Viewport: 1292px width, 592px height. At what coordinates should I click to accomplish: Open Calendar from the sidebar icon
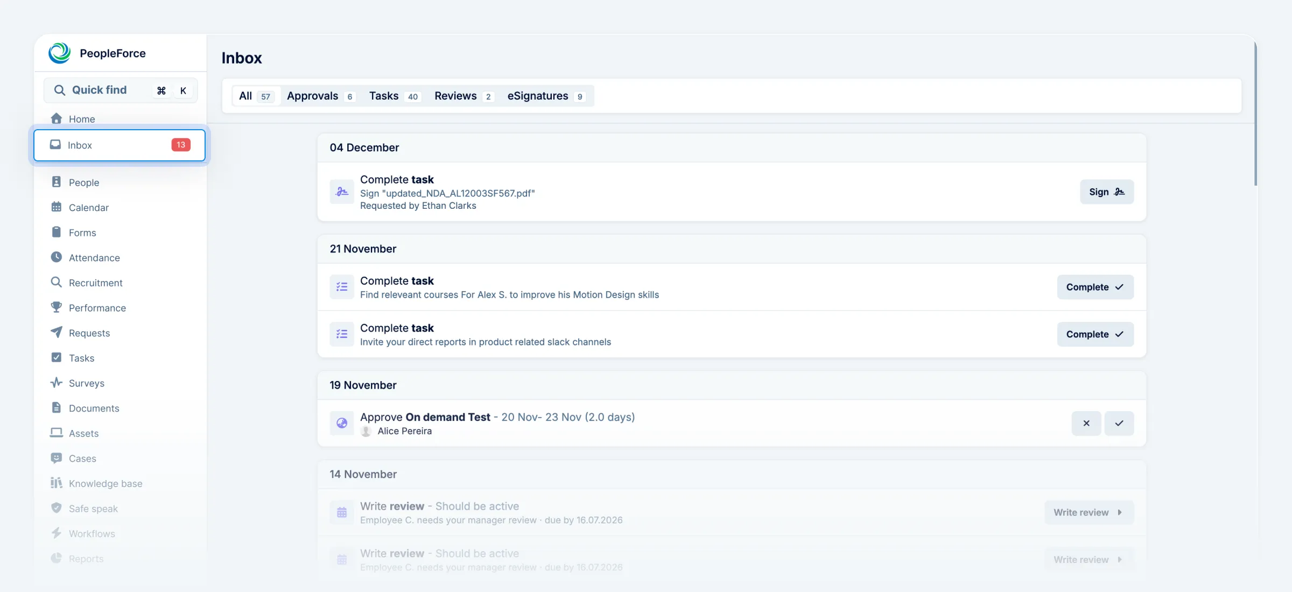point(57,207)
